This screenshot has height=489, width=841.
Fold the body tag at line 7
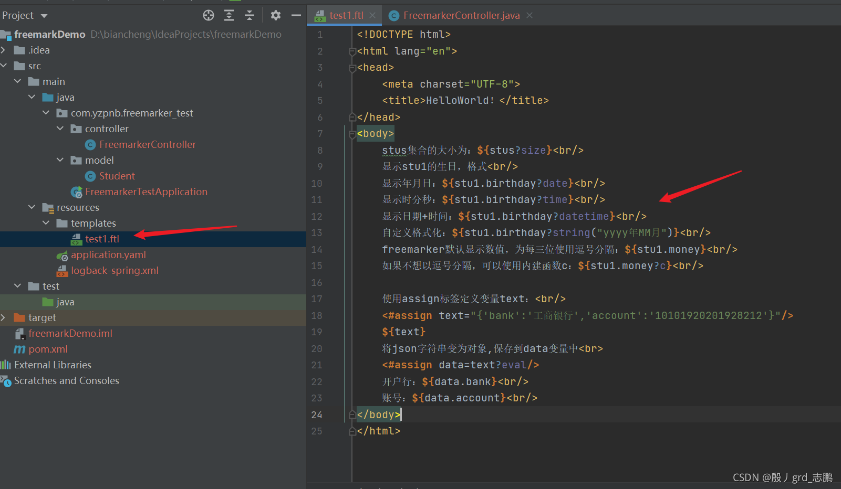352,134
